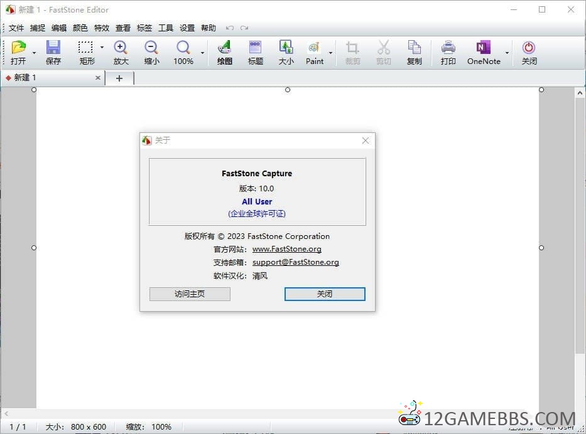
Task: Click the 1 / 1 page indicator
Action: pyautogui.click(x=18, y=426)
